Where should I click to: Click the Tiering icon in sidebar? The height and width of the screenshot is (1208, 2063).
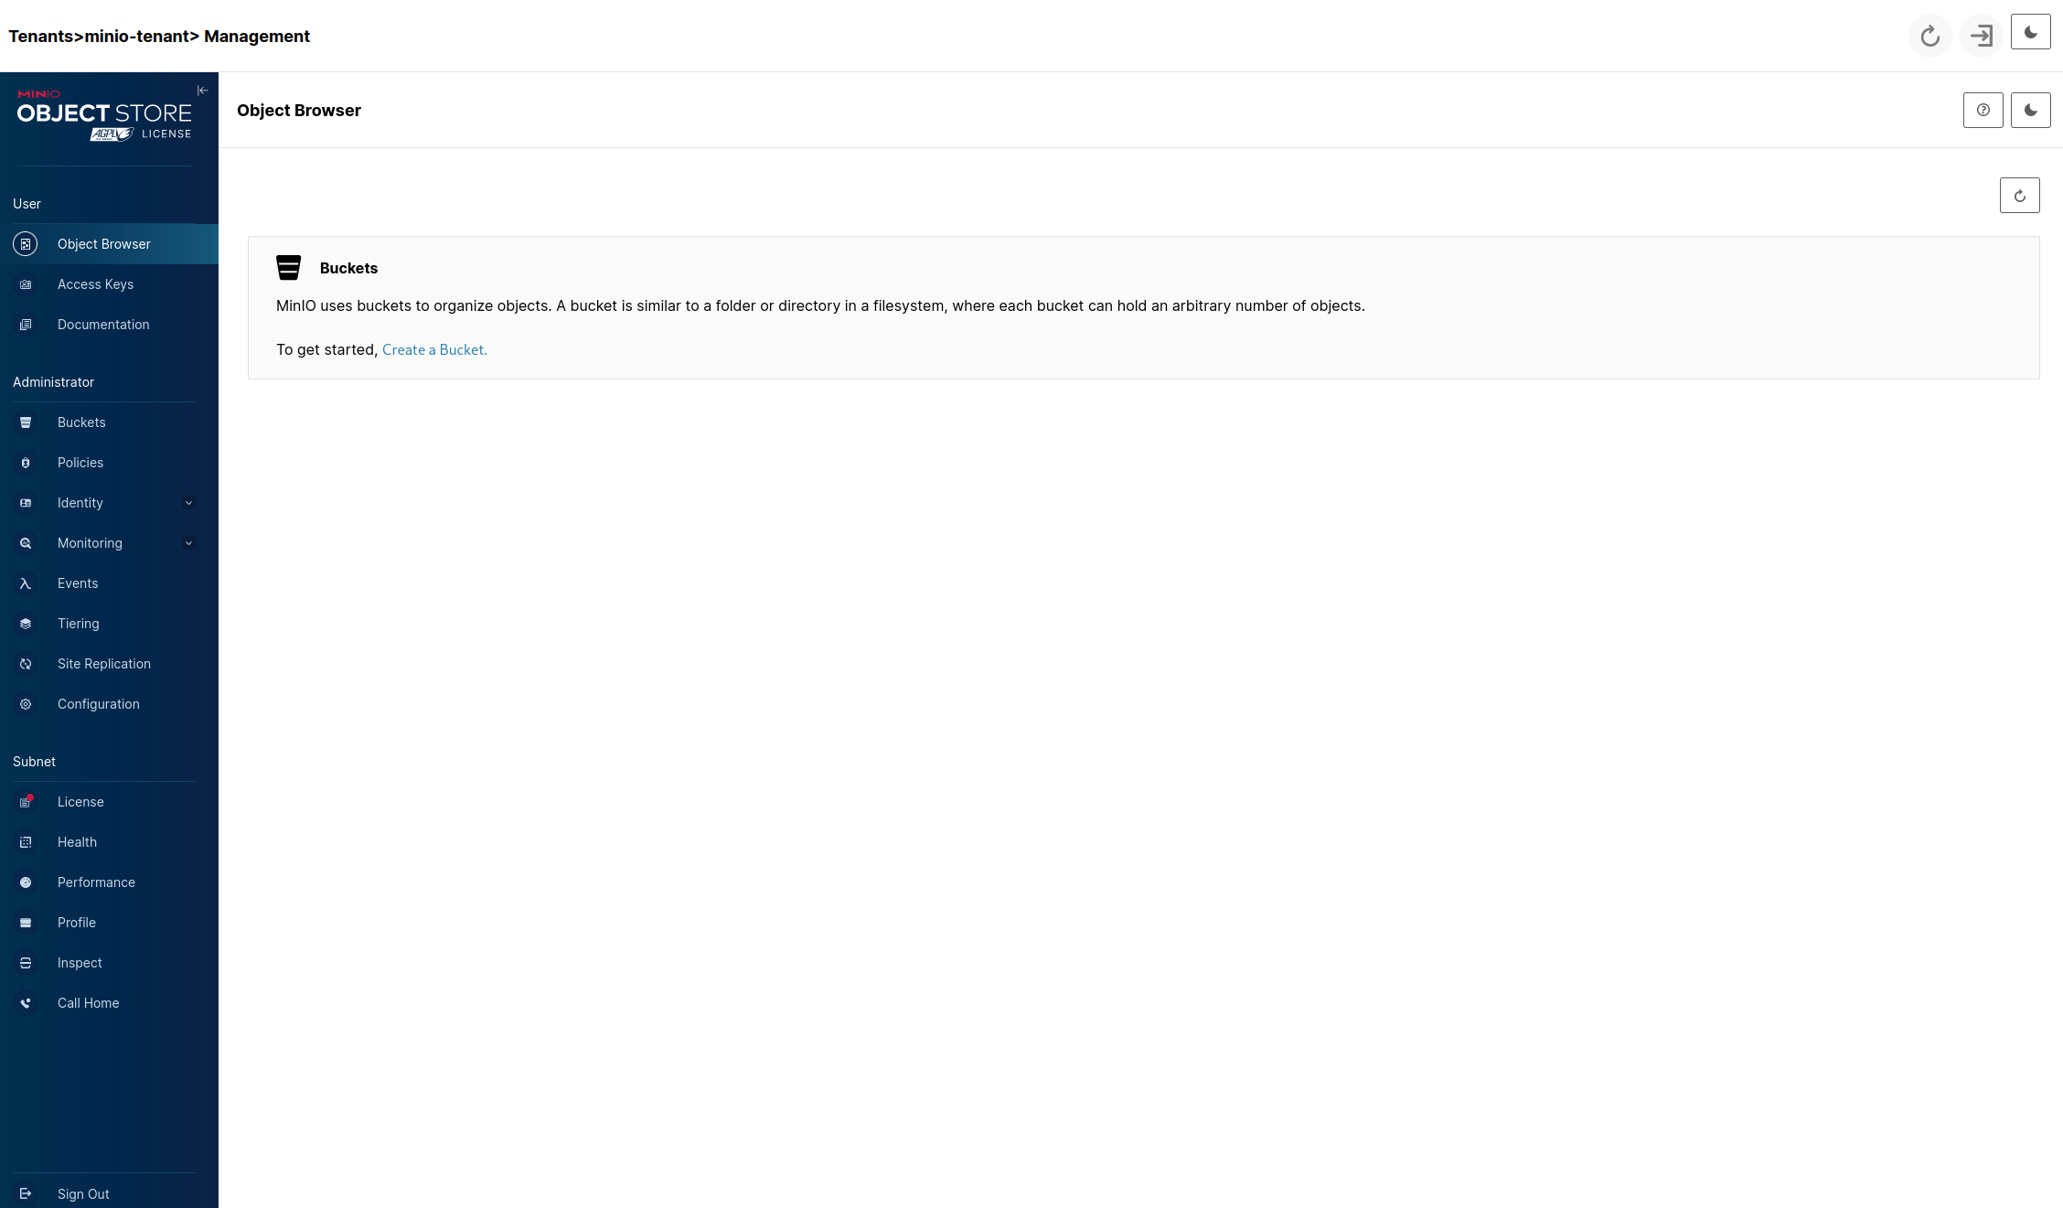pyautogui.click(x=25, y=623)
